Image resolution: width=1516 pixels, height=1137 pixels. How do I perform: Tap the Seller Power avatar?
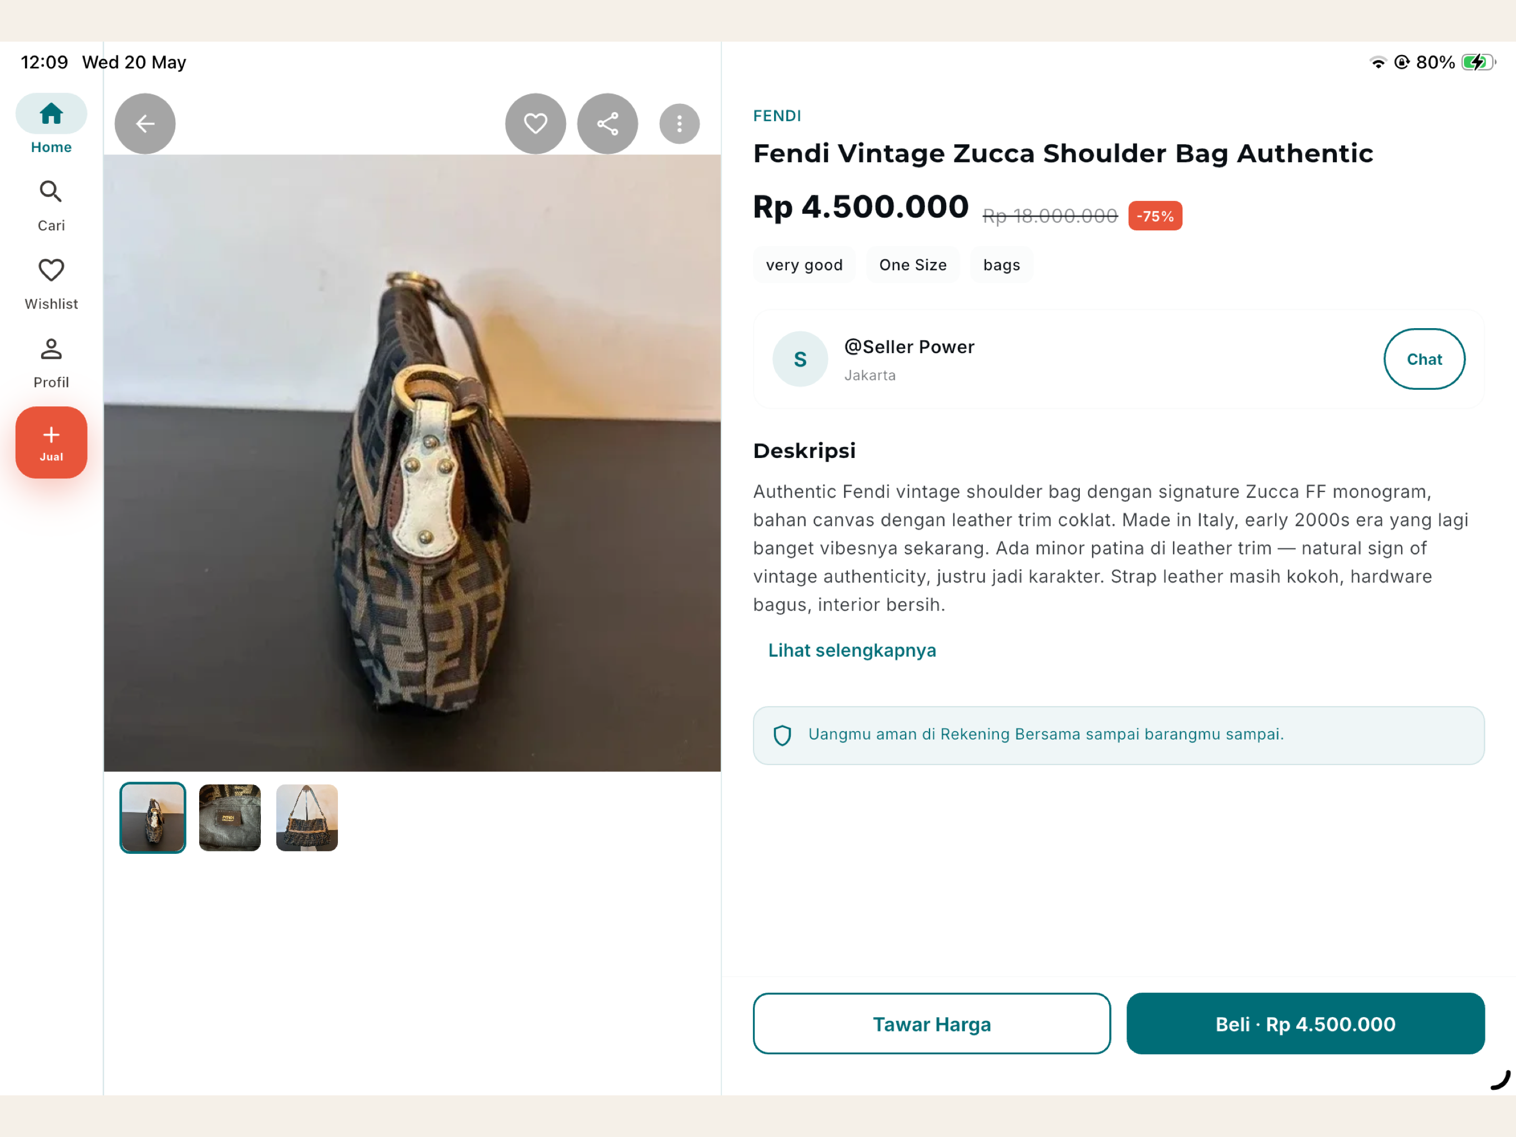tap(800, 359)
